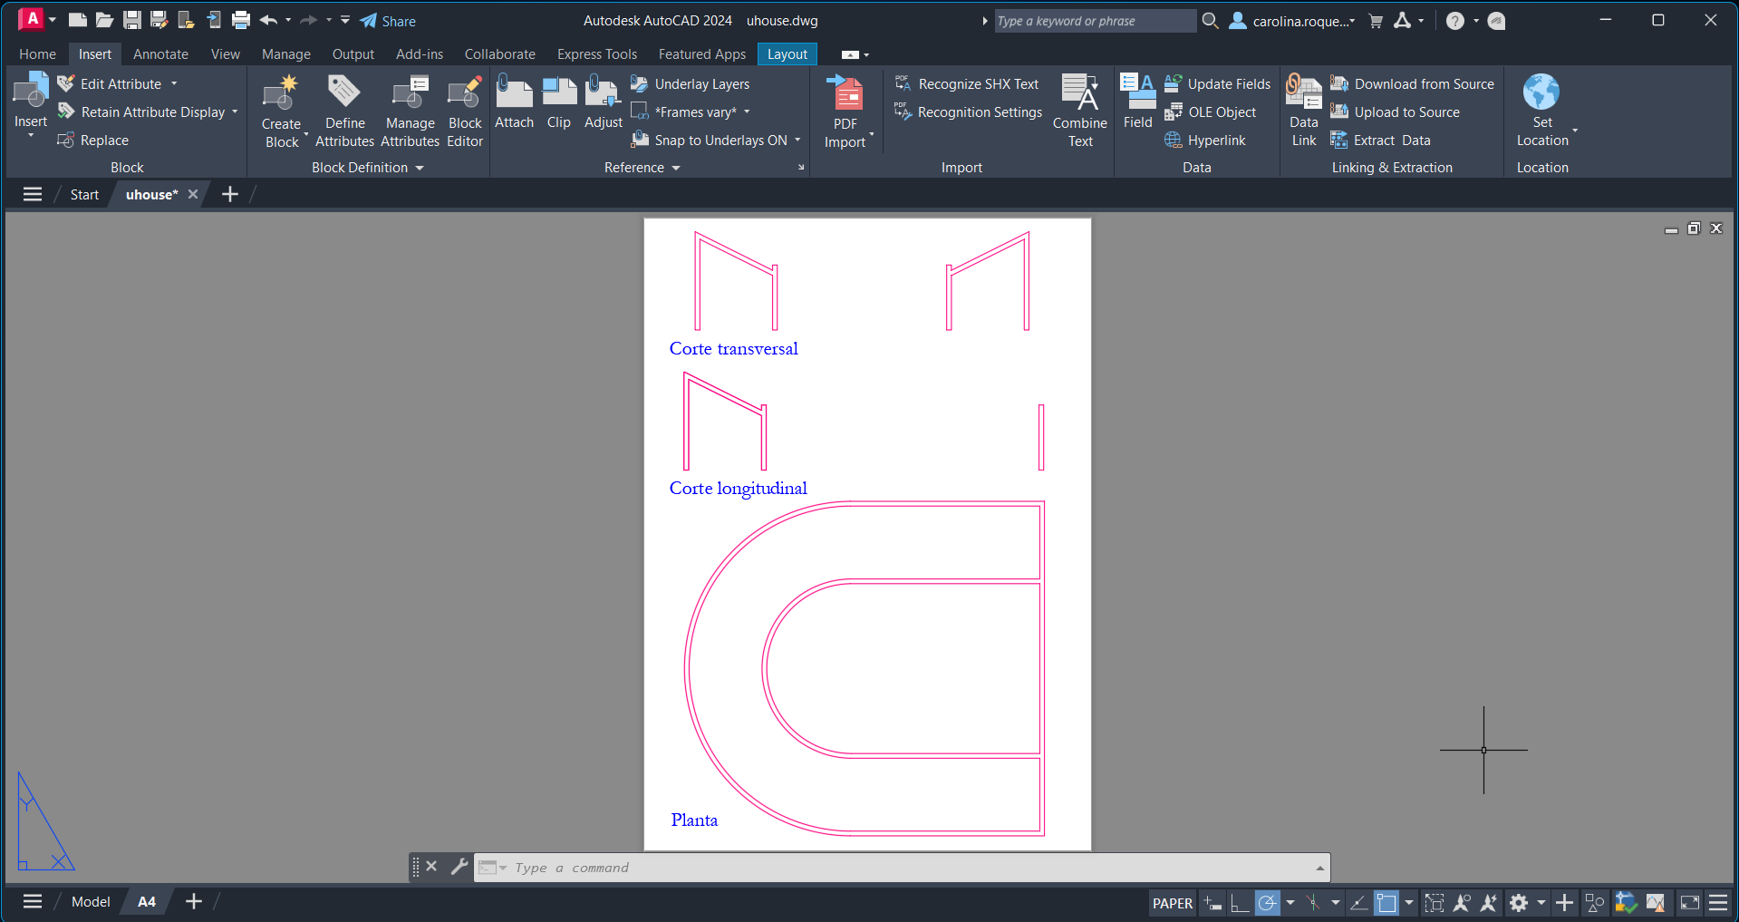Launch the Block Editor

coord(465,112)
